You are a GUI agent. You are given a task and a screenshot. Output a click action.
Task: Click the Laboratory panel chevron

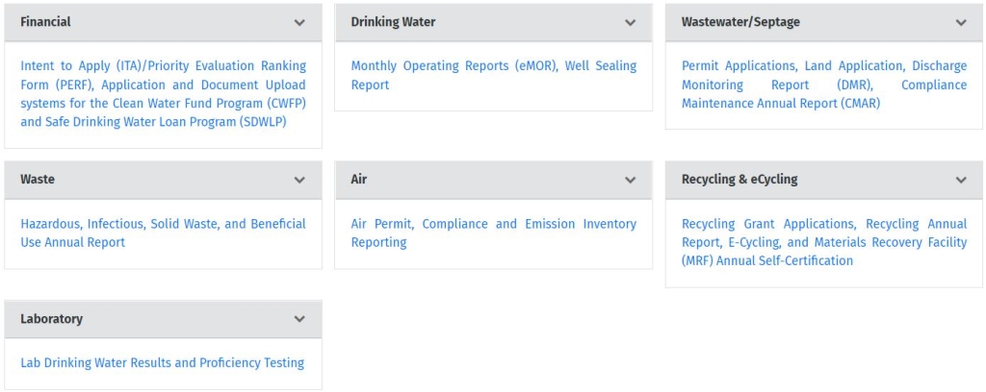click(299, 319)
